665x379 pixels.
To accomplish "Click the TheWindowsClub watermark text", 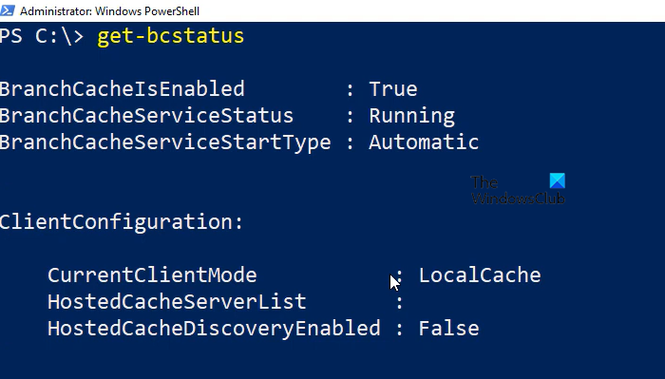I will [x=518, y=190].
